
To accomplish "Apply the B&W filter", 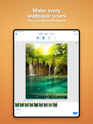I will click(46, 105).
